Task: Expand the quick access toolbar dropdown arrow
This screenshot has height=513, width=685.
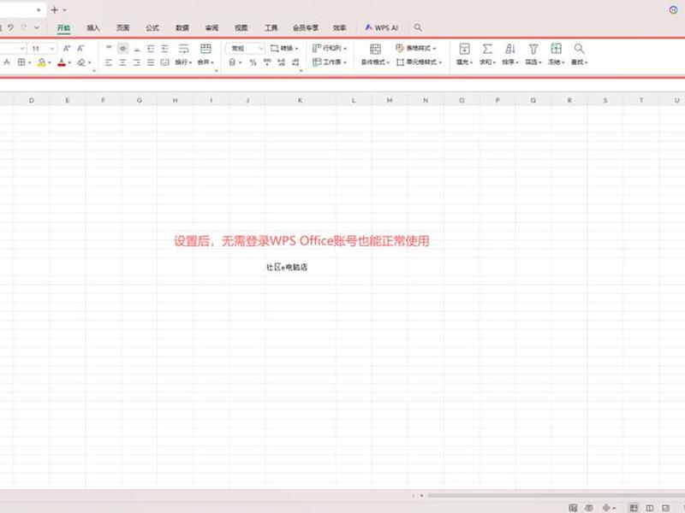Action: point(37,27)
